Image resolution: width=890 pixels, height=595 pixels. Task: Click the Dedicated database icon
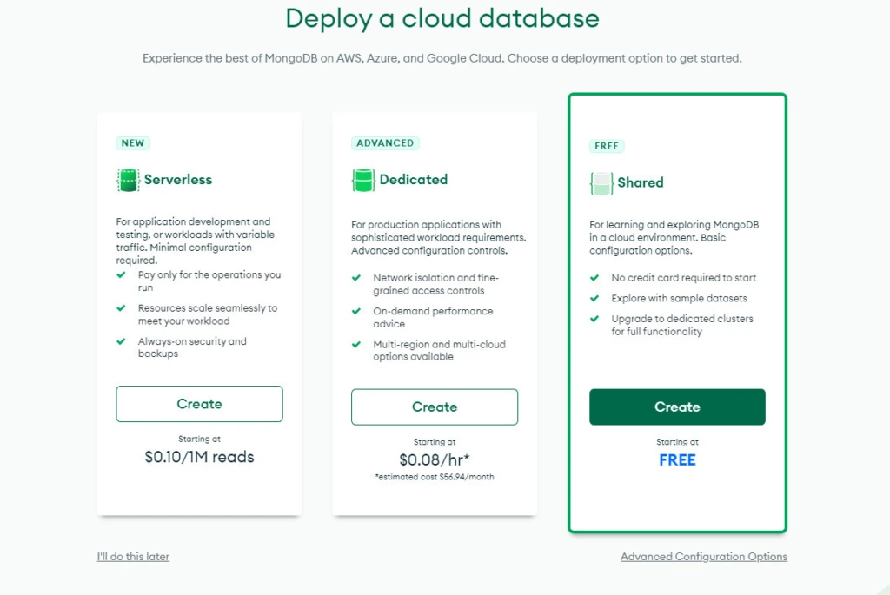click(362, 180)
